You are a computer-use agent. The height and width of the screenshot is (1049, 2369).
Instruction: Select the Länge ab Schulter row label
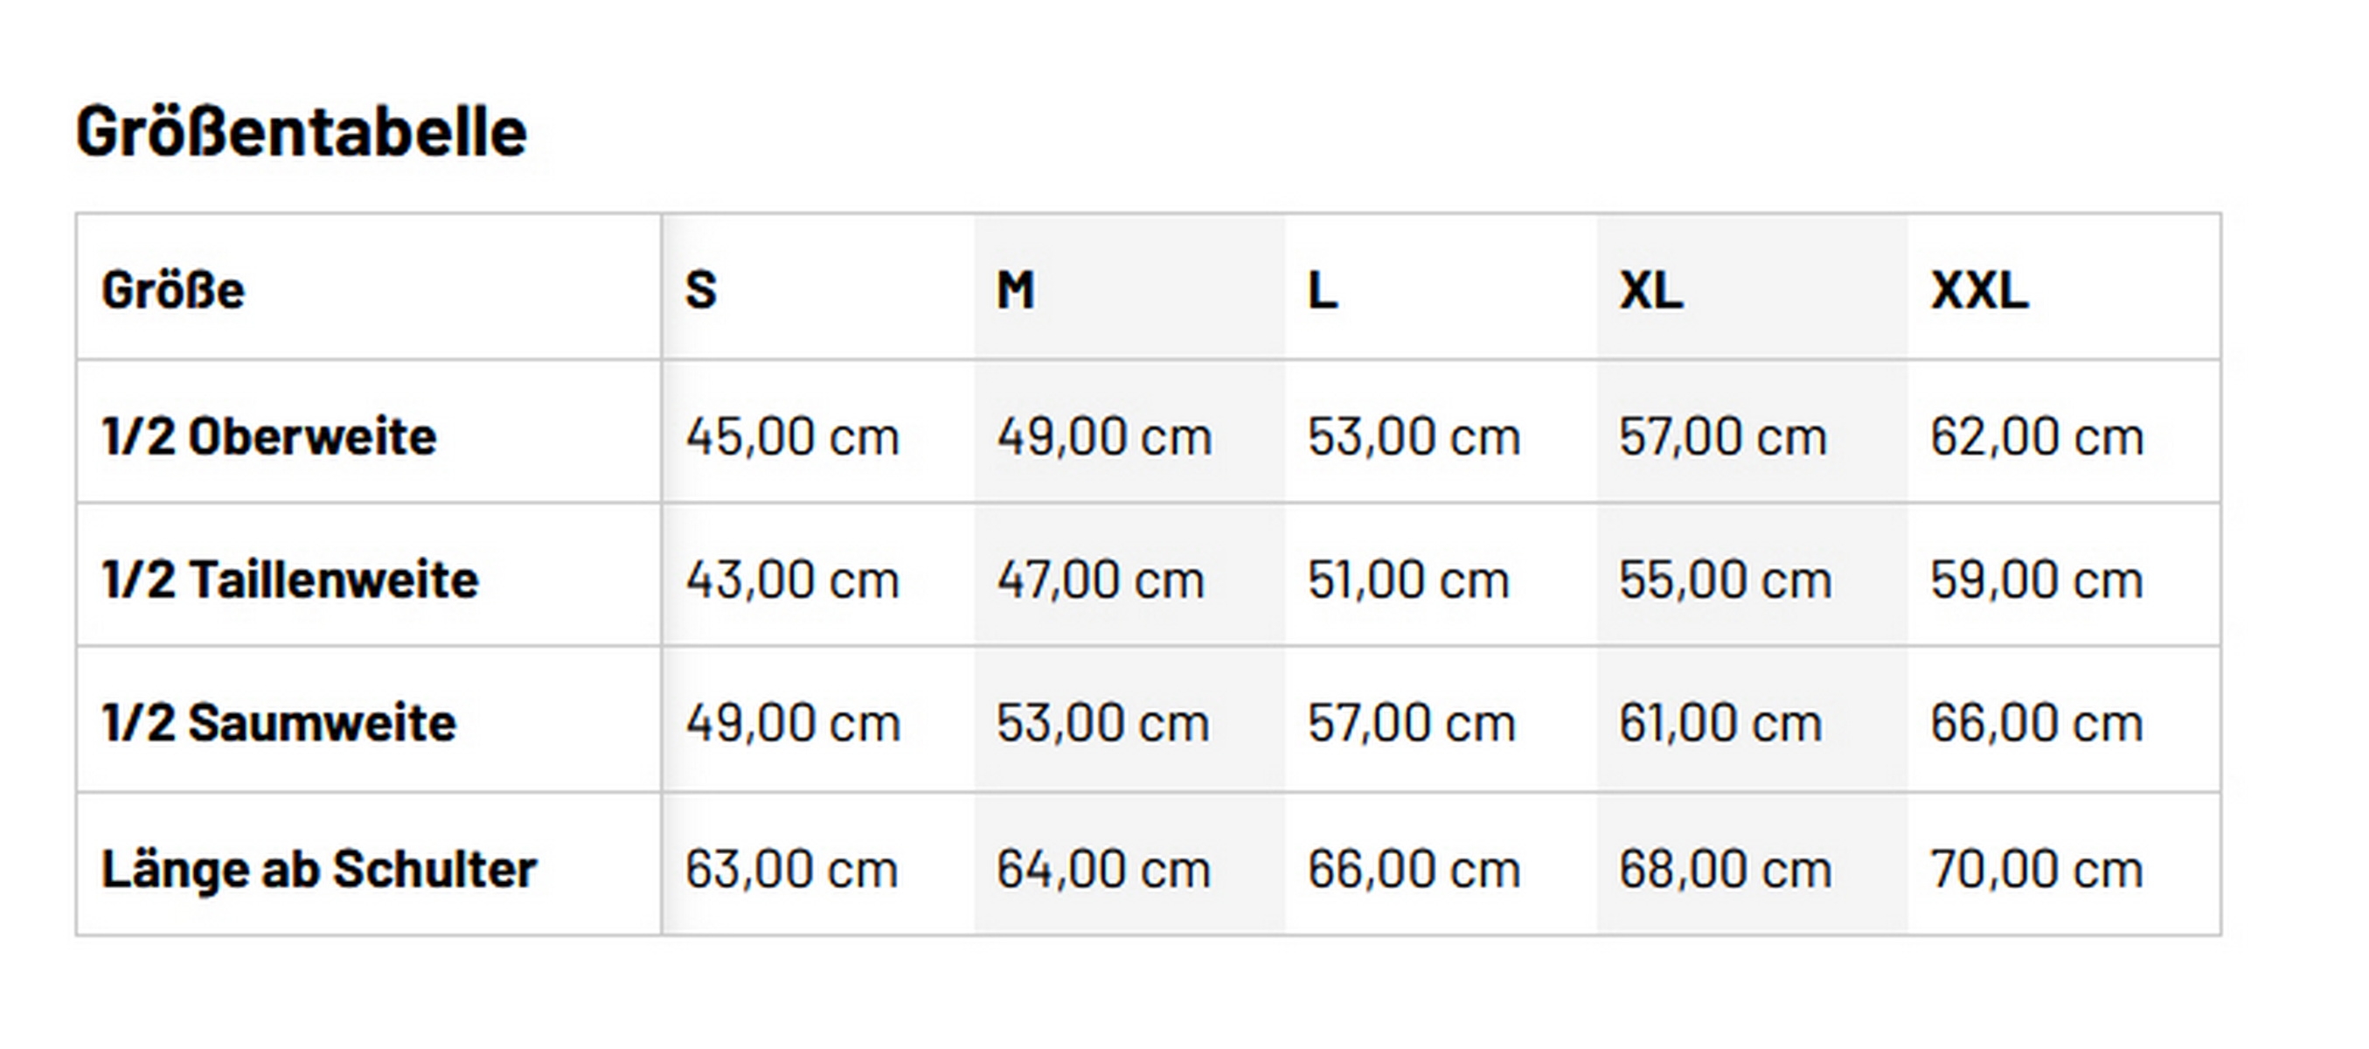pos(318,869)
